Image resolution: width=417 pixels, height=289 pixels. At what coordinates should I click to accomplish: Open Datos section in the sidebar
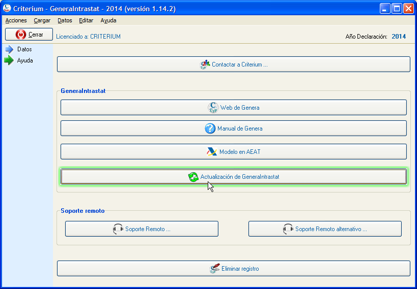coord(24,49)
